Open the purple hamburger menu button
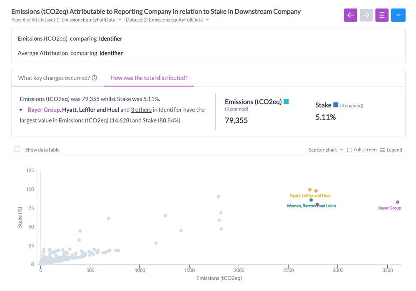 click(382, 15)
